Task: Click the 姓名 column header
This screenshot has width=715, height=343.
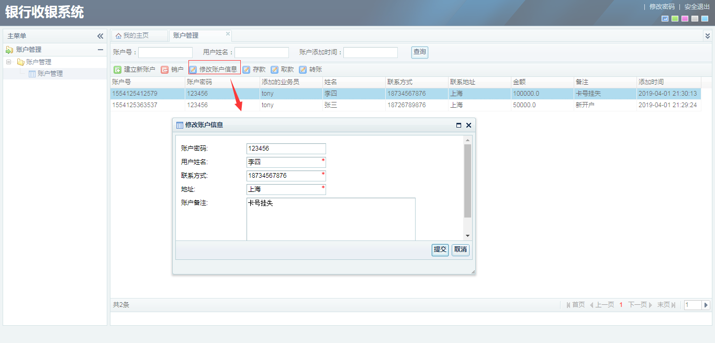Action: [x=354, y=83]
